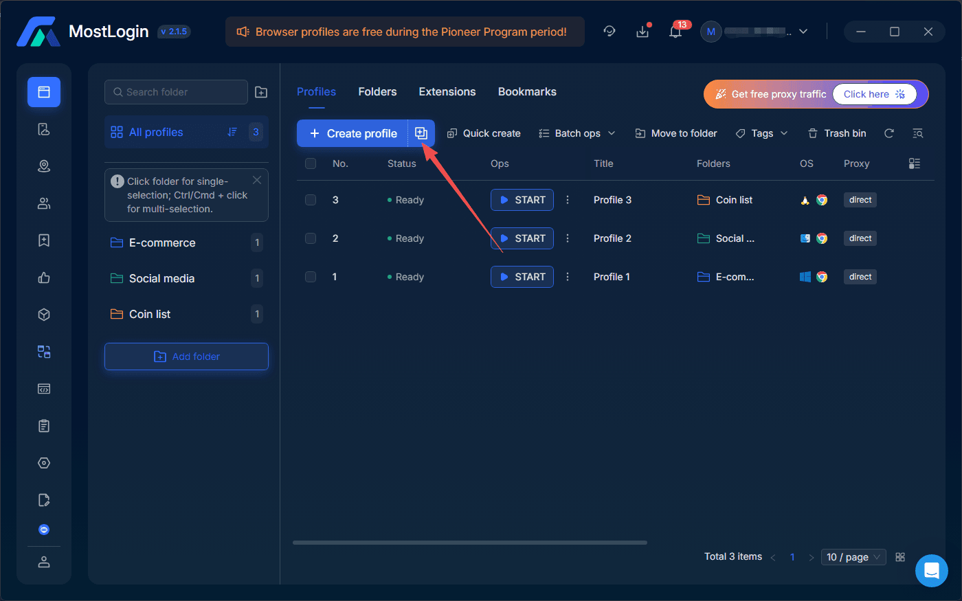Click the headset support icon in the title bar

coord(609,32)
